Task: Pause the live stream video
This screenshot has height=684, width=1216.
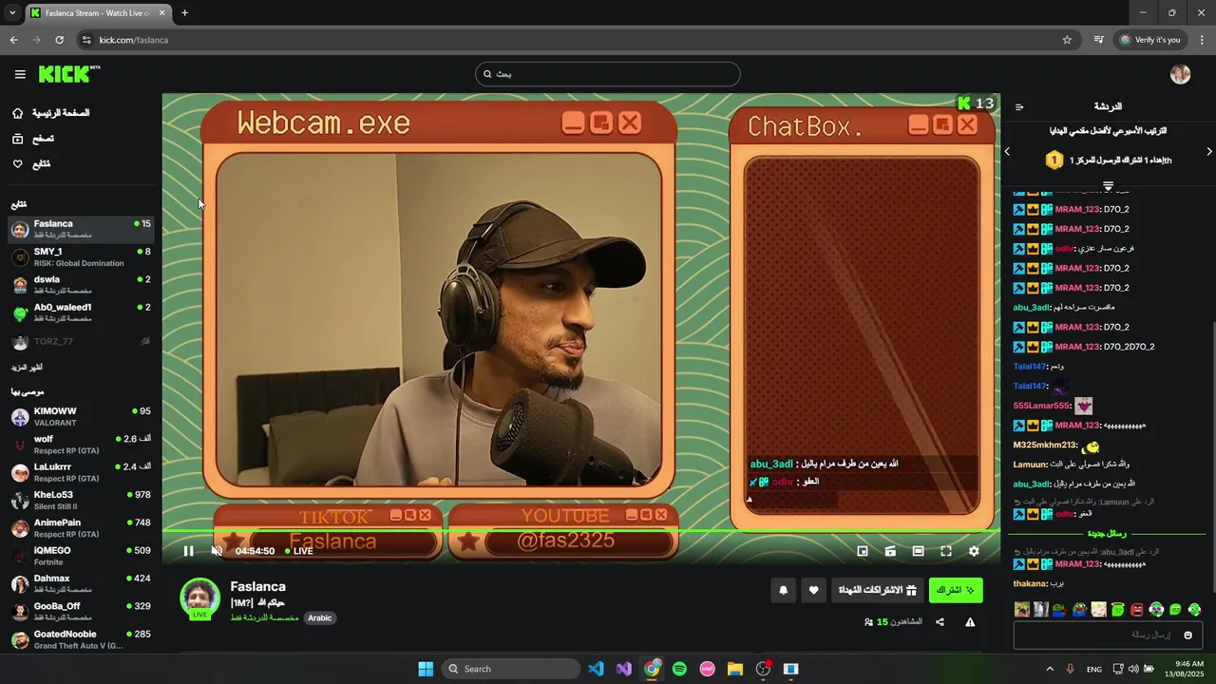Action: [x=188, y=551]
